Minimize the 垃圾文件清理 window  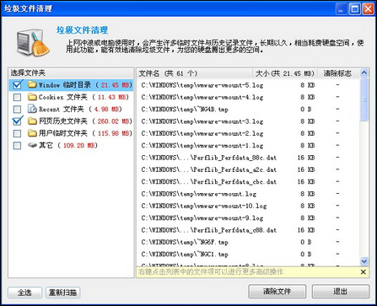pyautogui.click(x=342, y=9)
